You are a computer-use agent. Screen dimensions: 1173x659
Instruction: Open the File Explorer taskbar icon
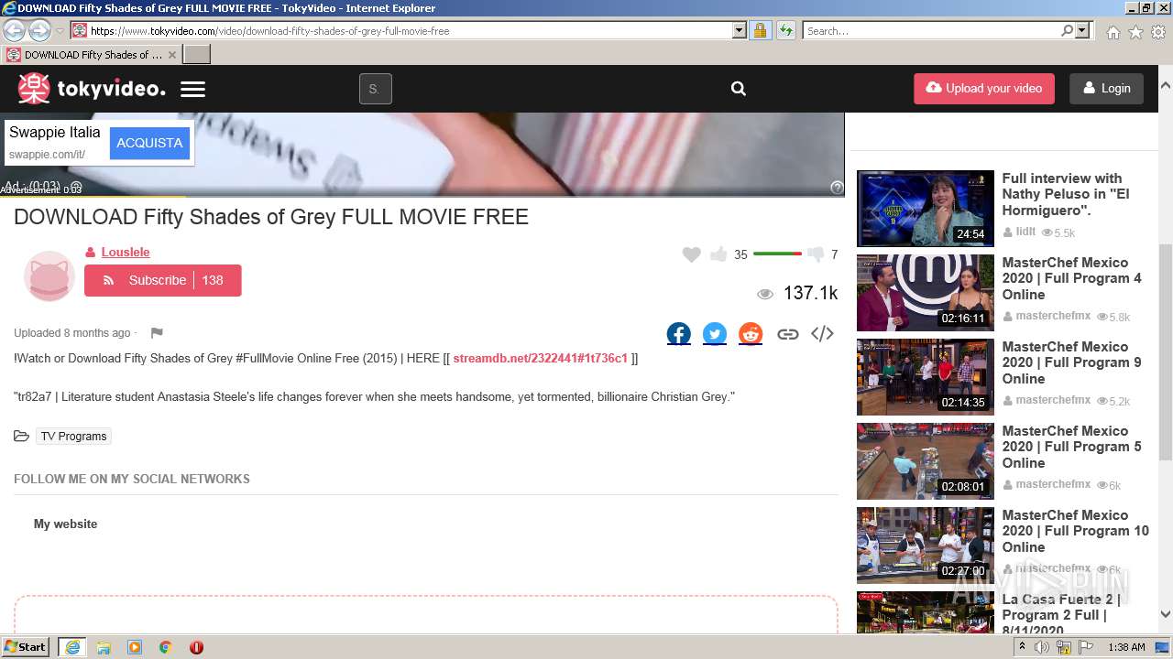coord(104,647)
